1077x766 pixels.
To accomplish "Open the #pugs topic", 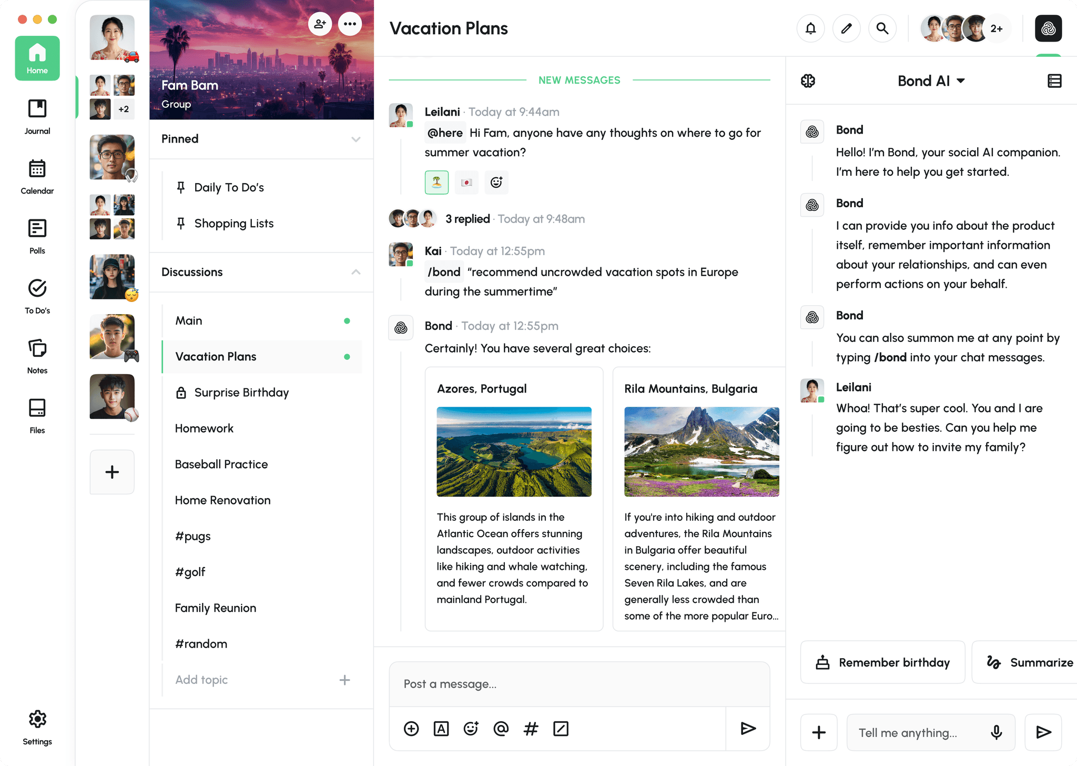I will (x=262, y=536).
